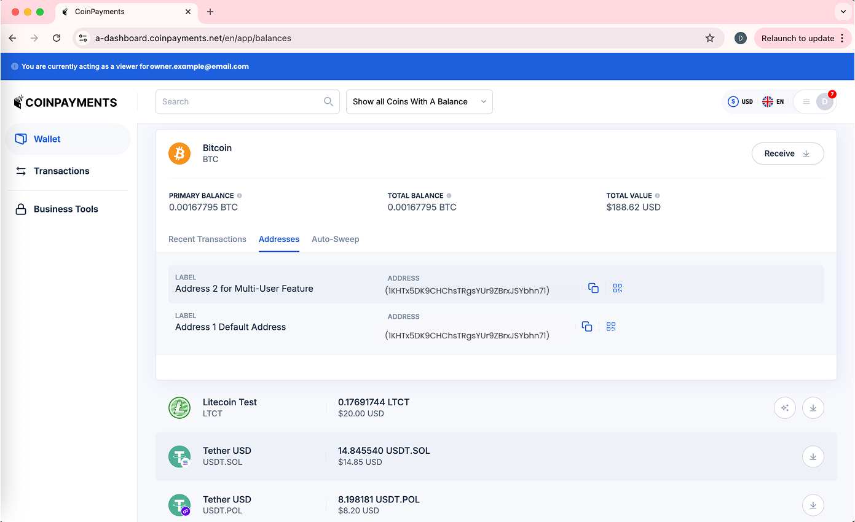This screenshot has height=522, width=855.
Task: Click into the coin Search field
Action: click(x=240, y=102)
